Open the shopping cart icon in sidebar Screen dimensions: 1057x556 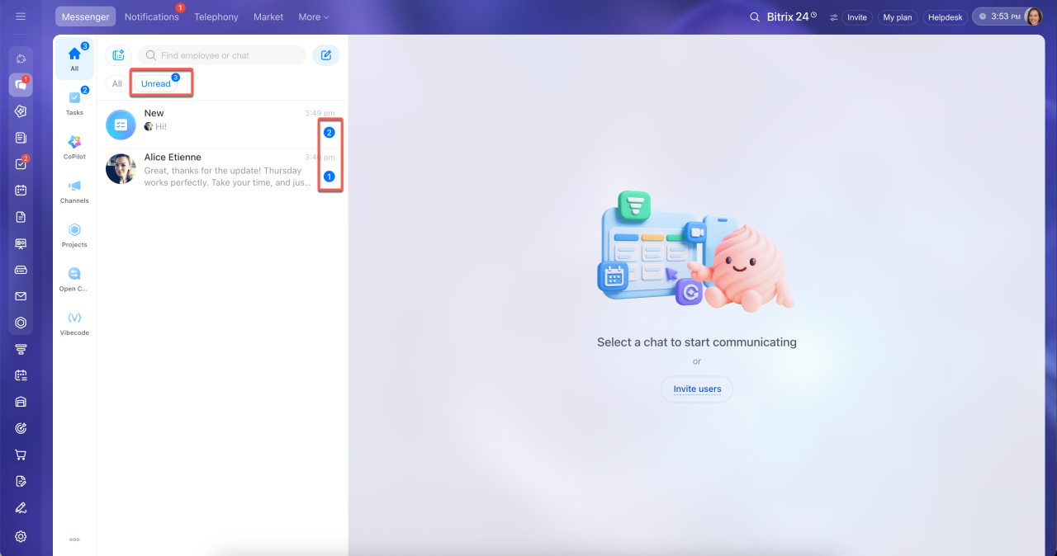[21, 455]
